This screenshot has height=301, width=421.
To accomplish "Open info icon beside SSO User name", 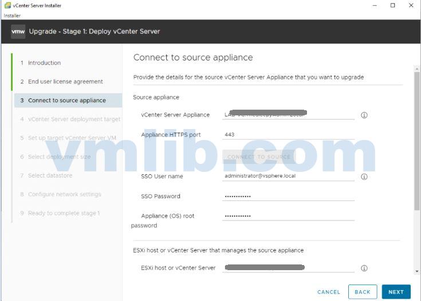I will (x=364, y=176).
